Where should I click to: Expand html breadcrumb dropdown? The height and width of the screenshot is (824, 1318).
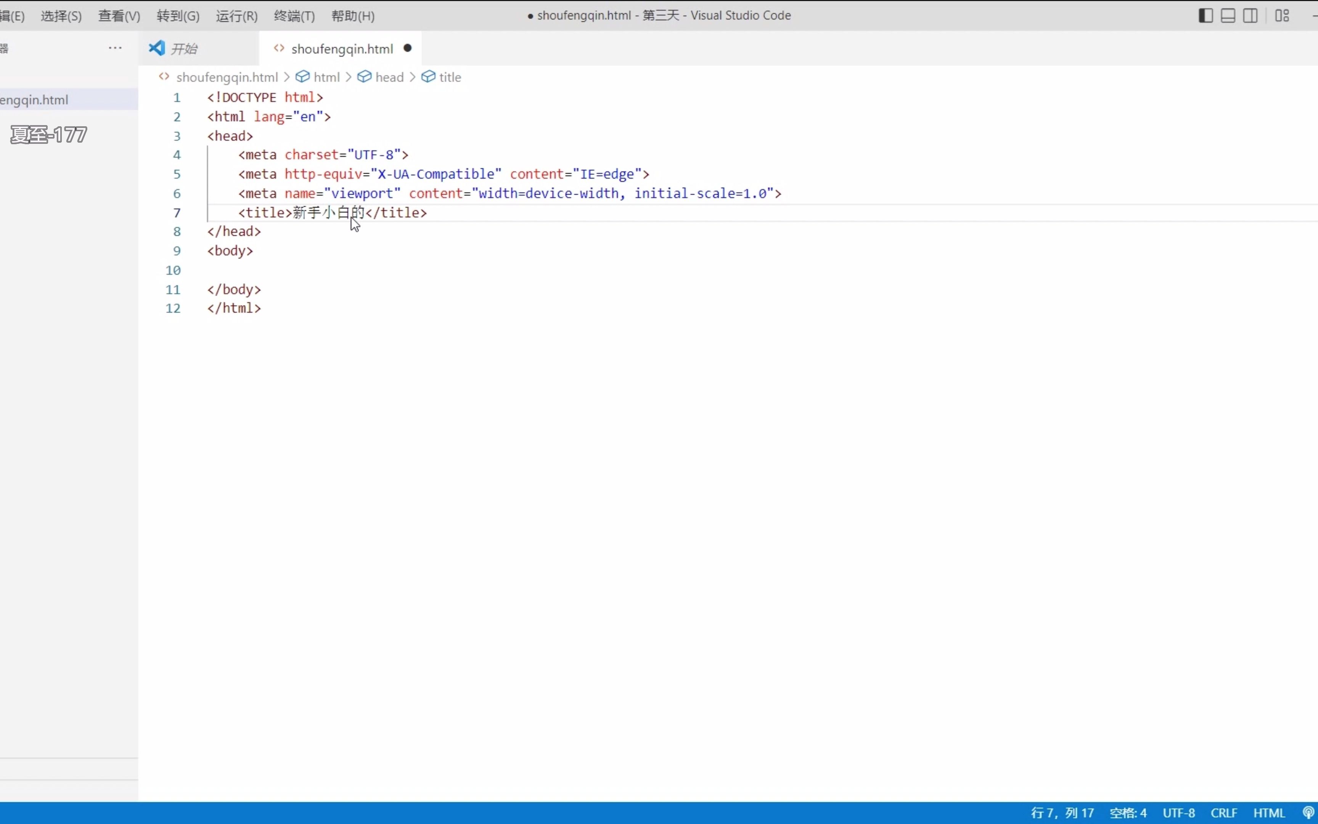[327, 77]
